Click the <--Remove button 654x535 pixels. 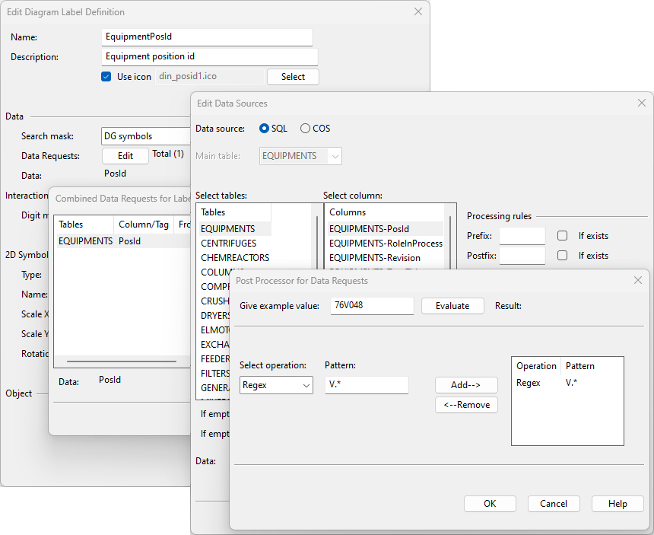pos(466,405)
